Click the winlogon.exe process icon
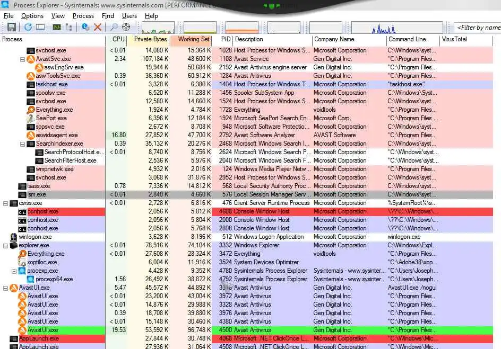Image resolution: width=501 pixels, height=349 pixels. point(14,237)
